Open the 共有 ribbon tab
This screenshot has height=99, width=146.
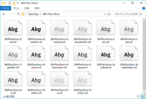coord(27,8)
